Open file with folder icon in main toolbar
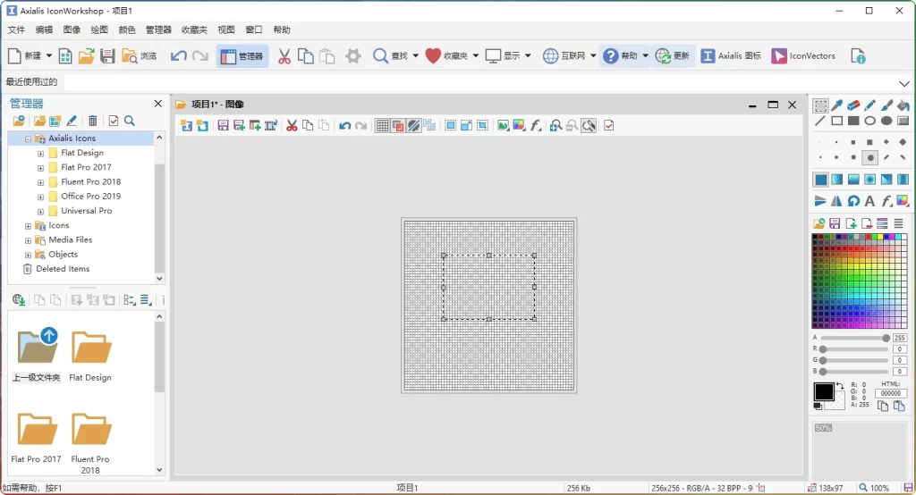Viewport: 916px width, 495px height. click(87, 56)
